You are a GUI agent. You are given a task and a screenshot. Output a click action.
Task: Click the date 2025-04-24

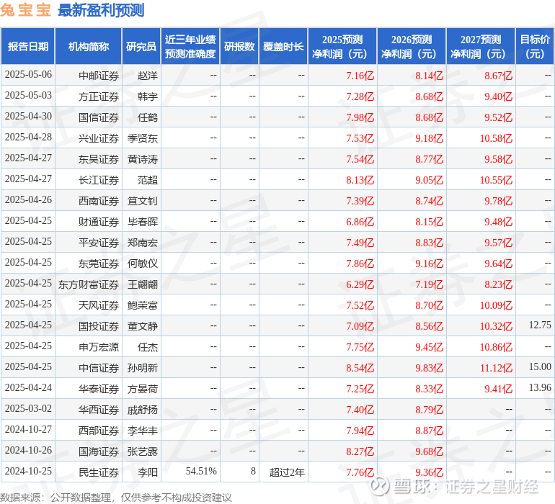coord(28,387)
